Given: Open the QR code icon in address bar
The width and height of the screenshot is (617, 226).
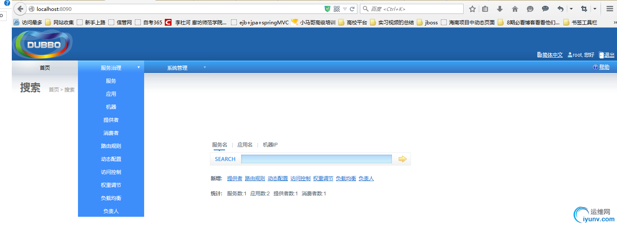Looking at the screenshot, I should coord(337,9).
